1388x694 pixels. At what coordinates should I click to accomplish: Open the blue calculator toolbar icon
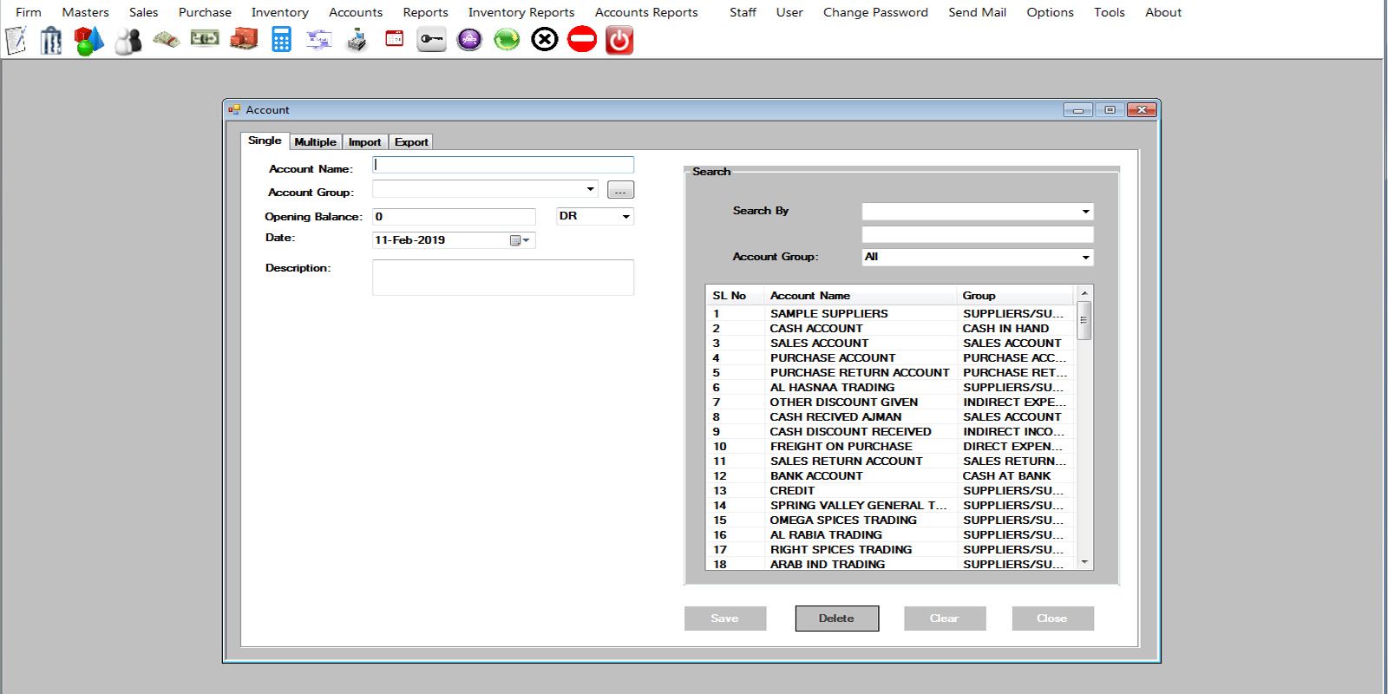click(x=281, y=39)
